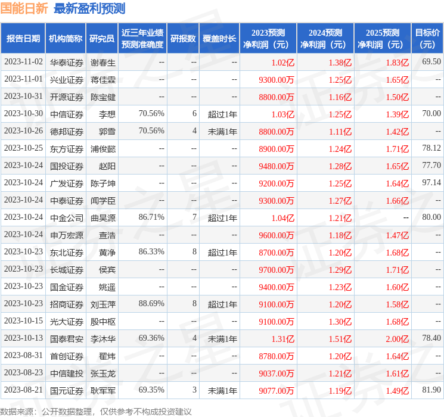Click 国投证券 institution cell
This screenshot has height=417, width=444.
tap(67, 166)
